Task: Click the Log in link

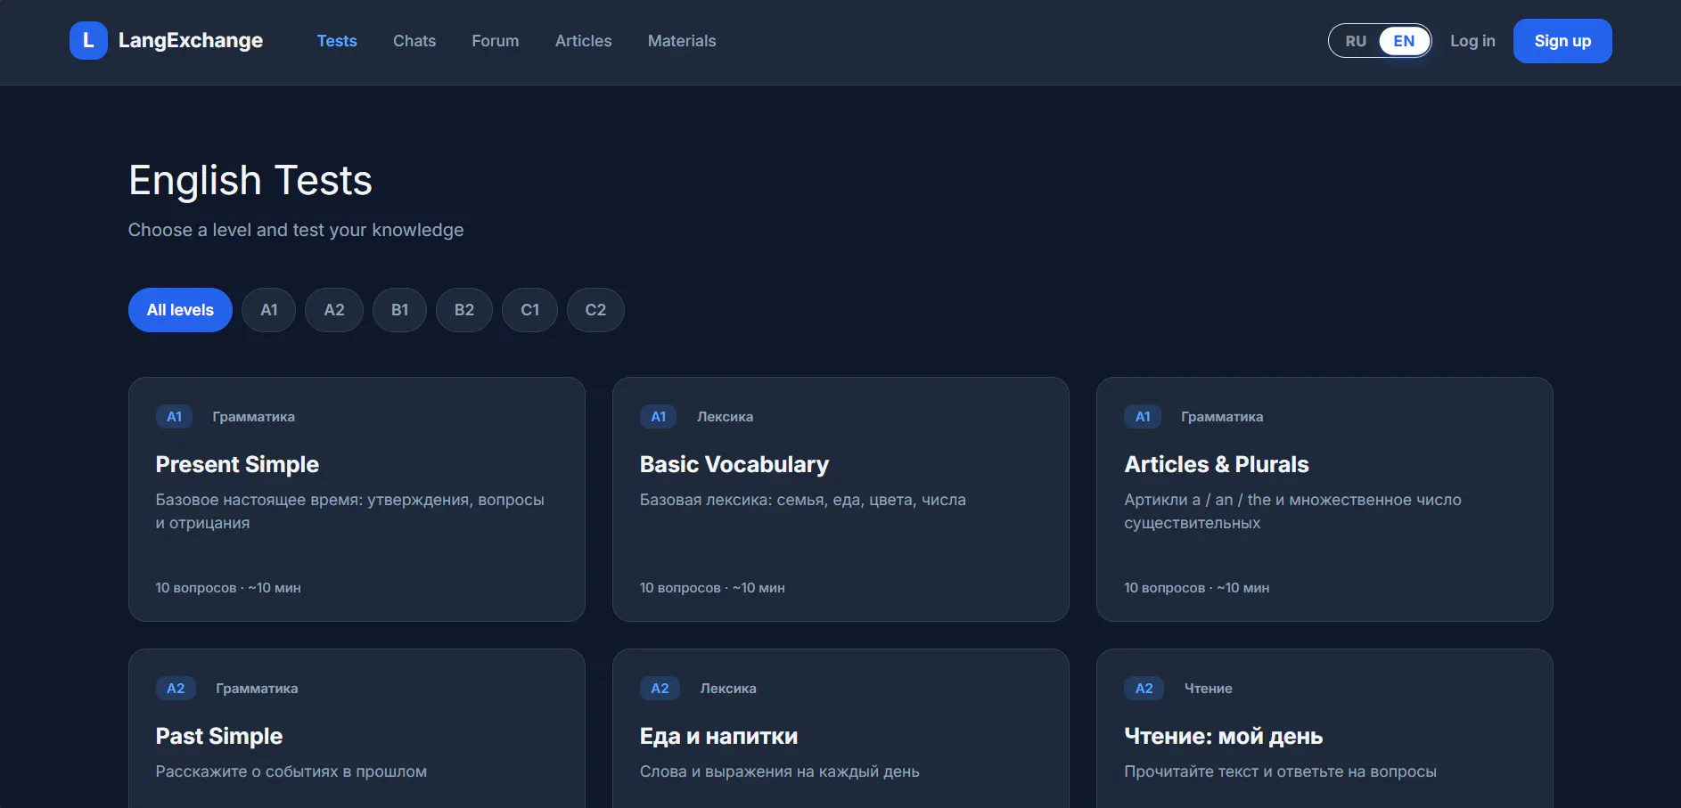Action: click(x=1472, y=41)
